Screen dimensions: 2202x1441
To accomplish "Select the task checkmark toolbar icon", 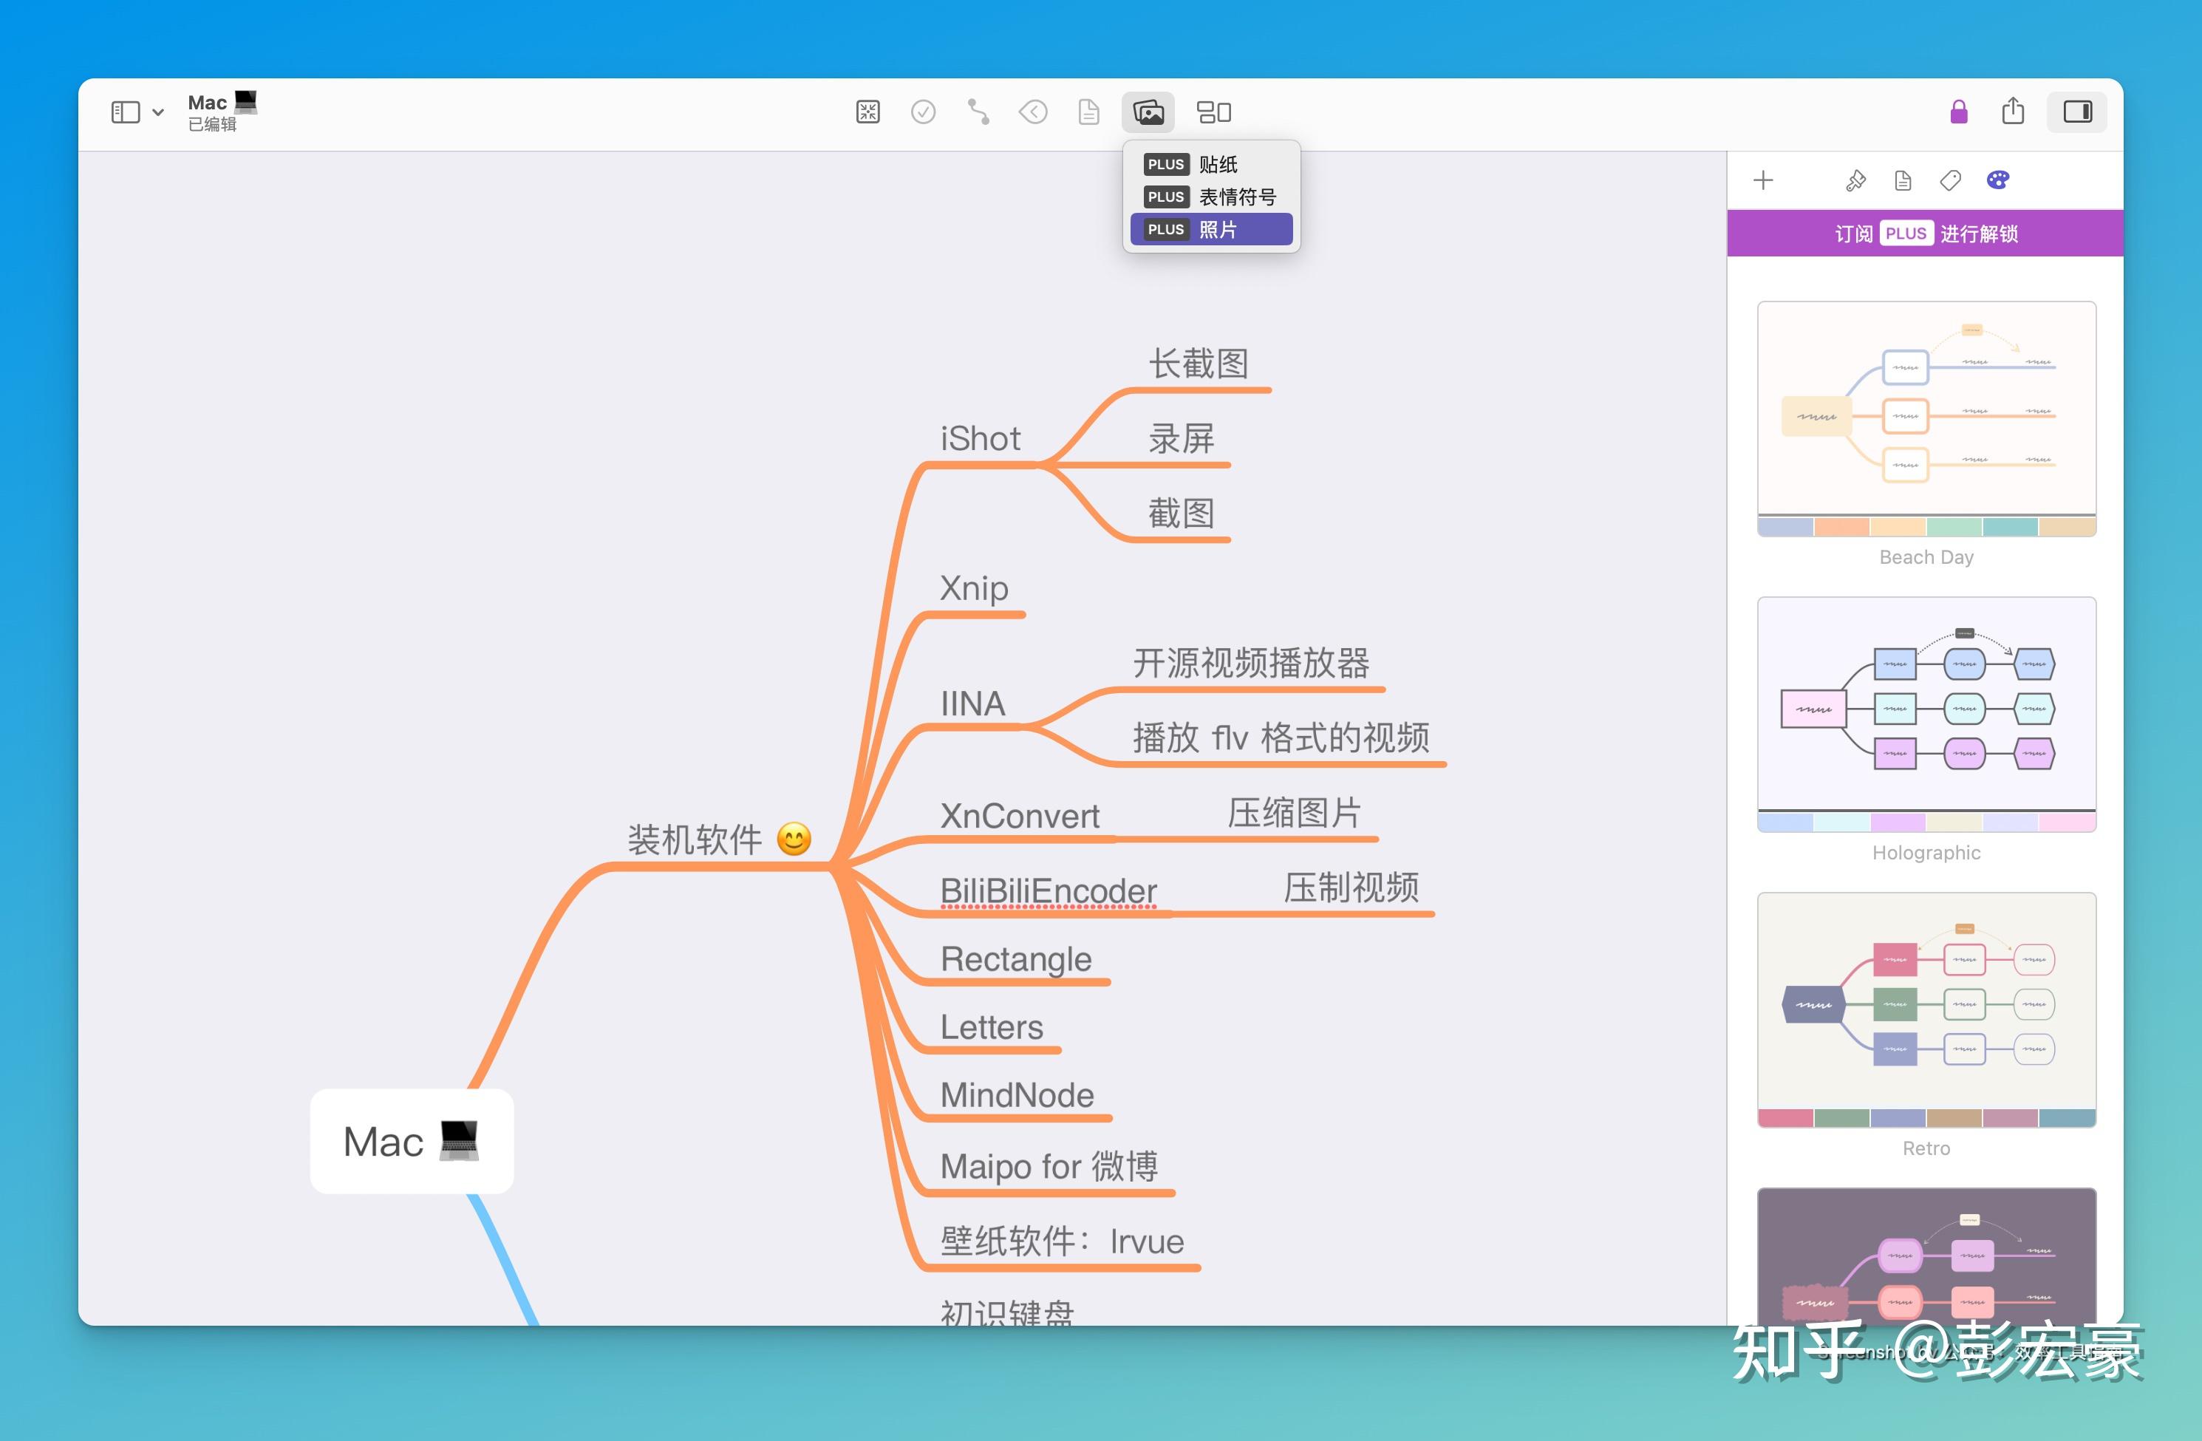I will 922,112.
